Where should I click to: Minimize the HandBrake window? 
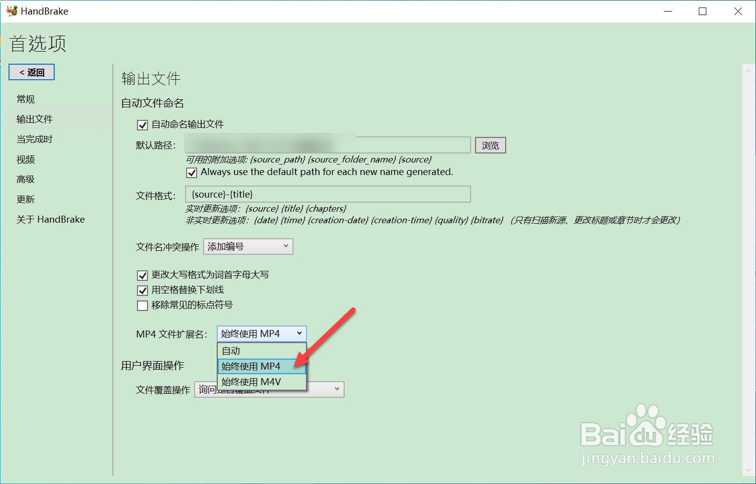(x=668, y=11)
